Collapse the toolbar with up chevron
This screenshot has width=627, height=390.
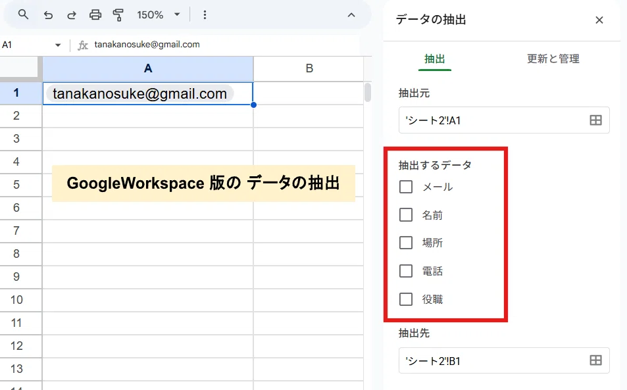pos(351,15)
